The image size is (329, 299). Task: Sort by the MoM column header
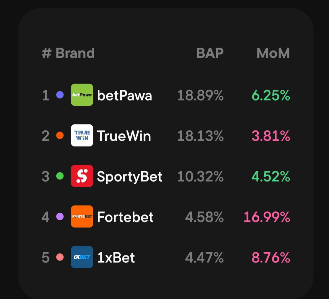click(x=273, y=53)
